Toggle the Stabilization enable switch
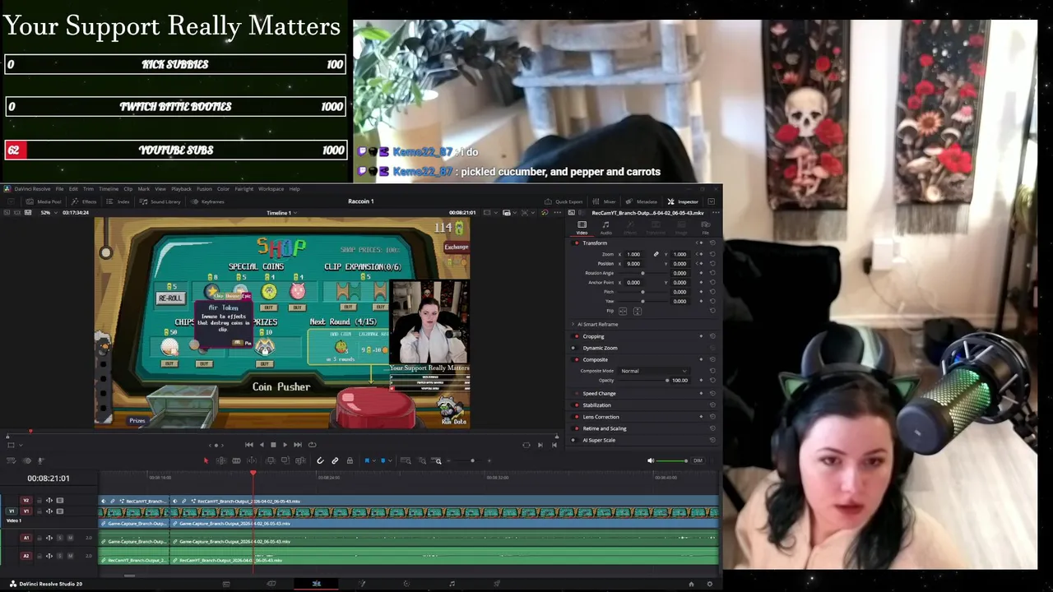 (x=575, y=405)
